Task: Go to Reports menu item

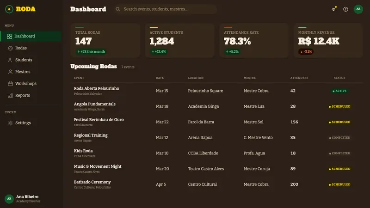Action: (31, 96)
